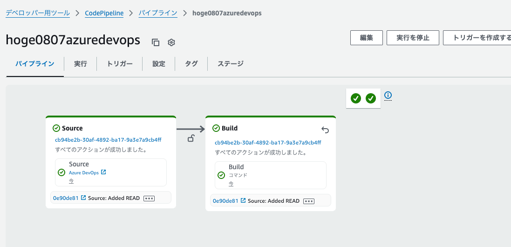
Task: Select the ステージ tab
Action: pyautogui.click(x=231, y=63)
